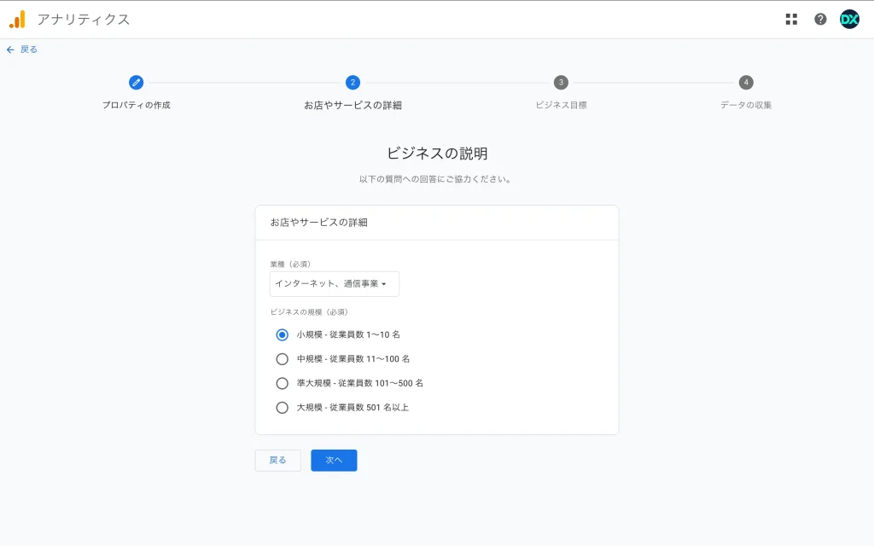Viewport: 874px width, 546px height.
Task: Click the アナリティクス title text
Action: click(84, 19)
